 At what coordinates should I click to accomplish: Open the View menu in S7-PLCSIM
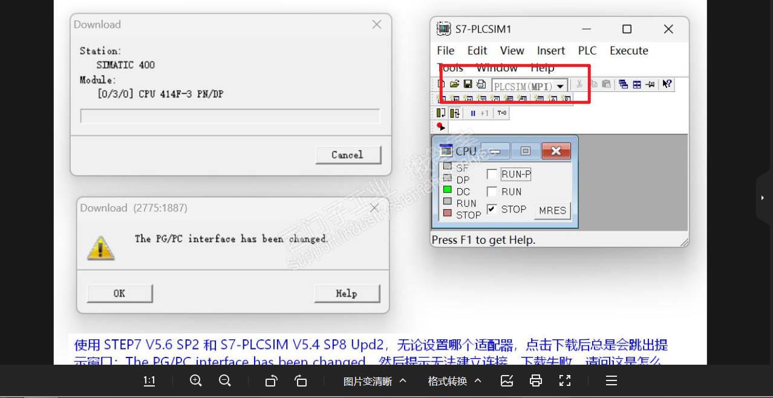click(512, 51)
